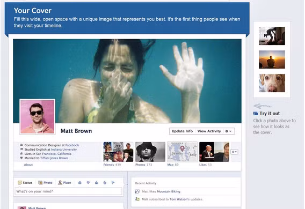Click the Likes thumbnail with two men
Image resolution: width=305 pixels, height=209 pixels.
214,152
